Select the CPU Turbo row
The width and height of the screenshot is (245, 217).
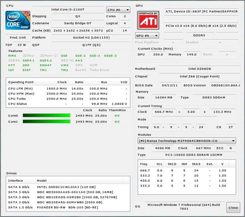tap(68, 99)
